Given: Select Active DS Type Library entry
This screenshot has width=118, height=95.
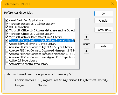Looking at the screenshot, I should [23, 61].
